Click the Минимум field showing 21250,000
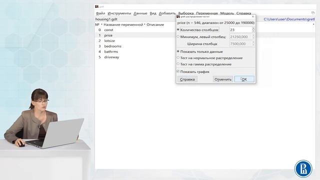Viewport: 320px width, 180px height. pos(240,36)
